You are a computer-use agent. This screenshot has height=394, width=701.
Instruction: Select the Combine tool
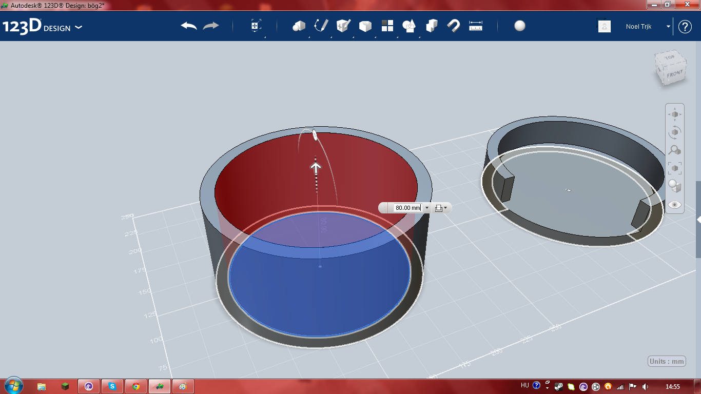pyautogui.click(x=432, y=26)
